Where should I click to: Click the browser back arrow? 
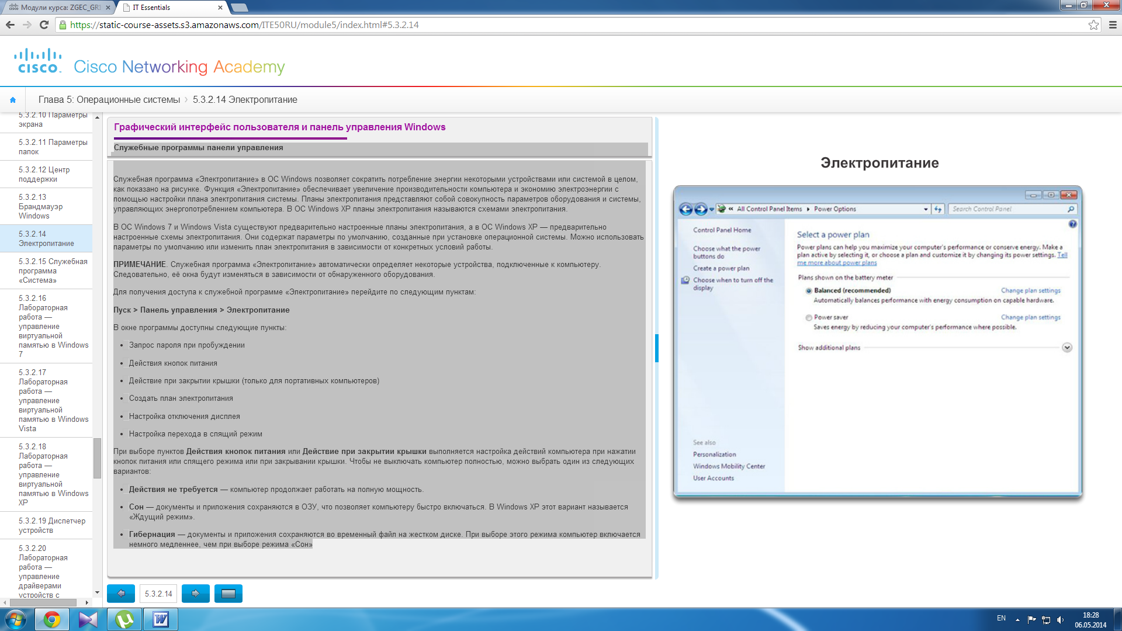tap(10, 25)
